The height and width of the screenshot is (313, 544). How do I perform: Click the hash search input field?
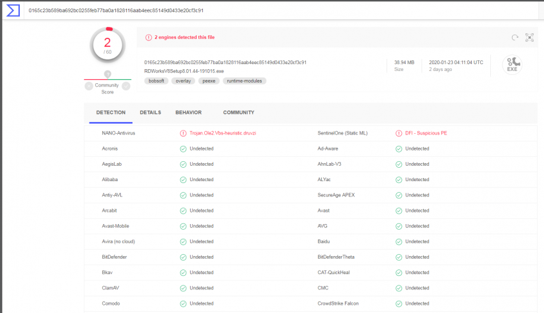(x=256, y=10)
